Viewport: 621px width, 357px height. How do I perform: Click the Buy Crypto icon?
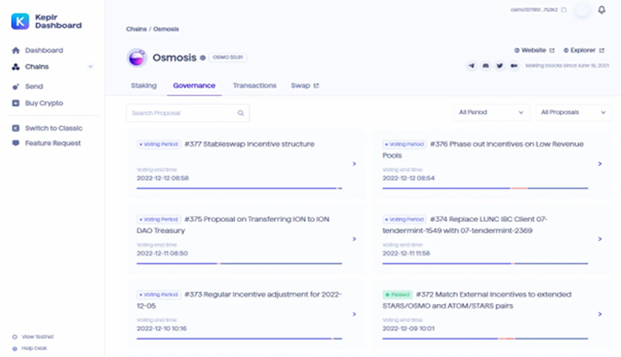(16, 103)
